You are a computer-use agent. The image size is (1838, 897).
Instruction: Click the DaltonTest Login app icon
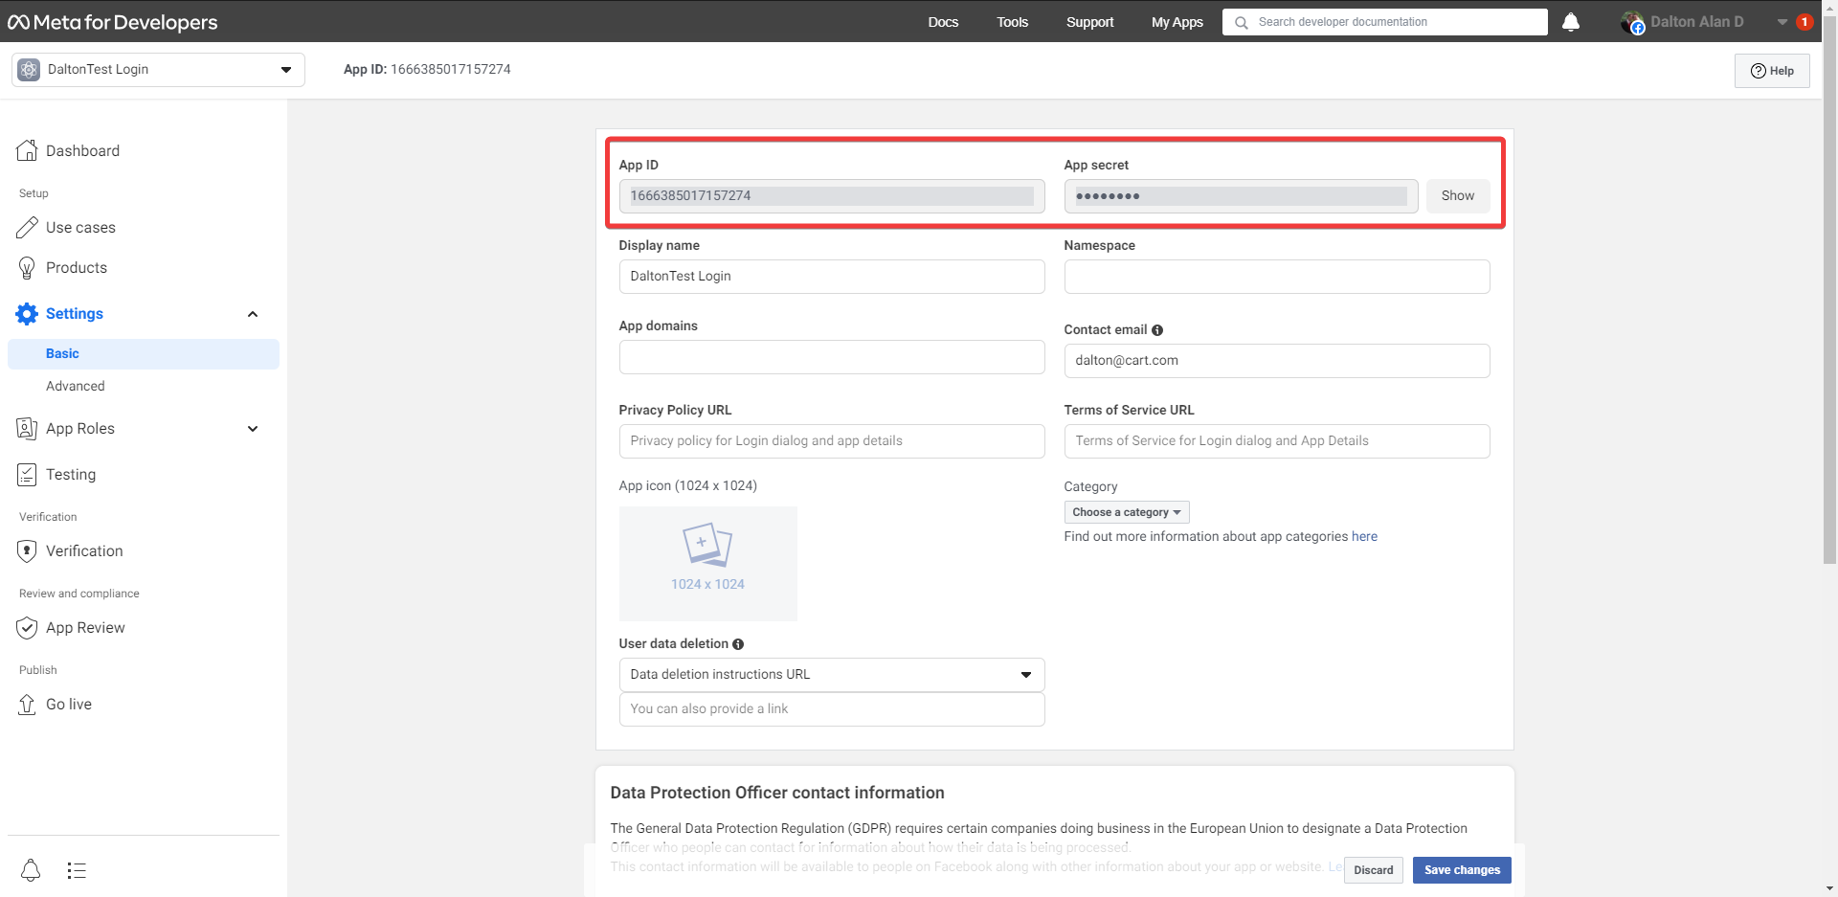[x=29, y=70]
